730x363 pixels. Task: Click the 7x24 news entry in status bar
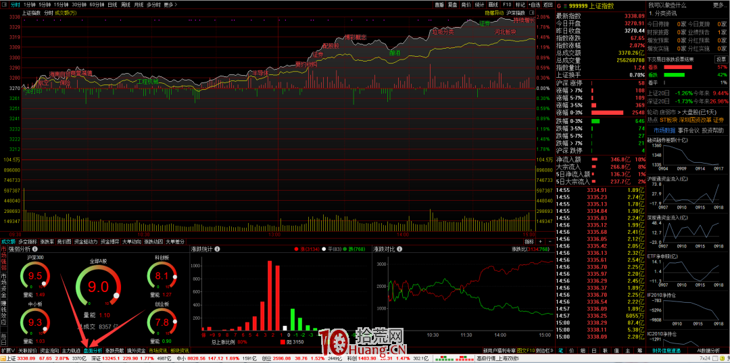705,359
